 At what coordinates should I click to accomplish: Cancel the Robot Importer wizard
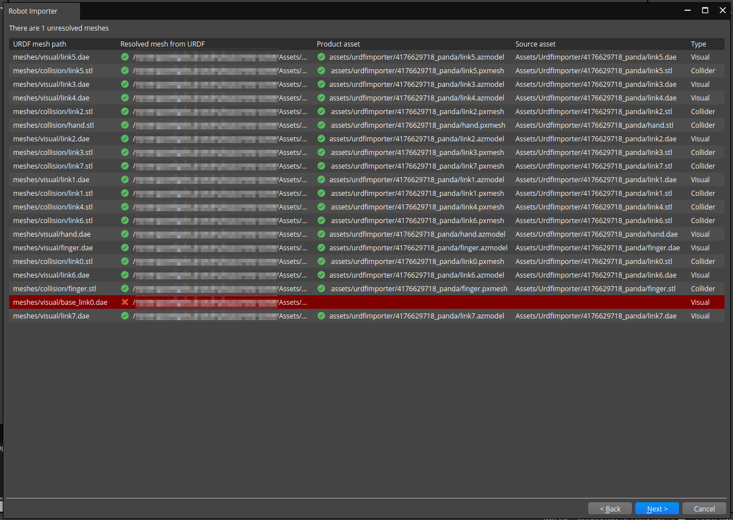[704, 509]
